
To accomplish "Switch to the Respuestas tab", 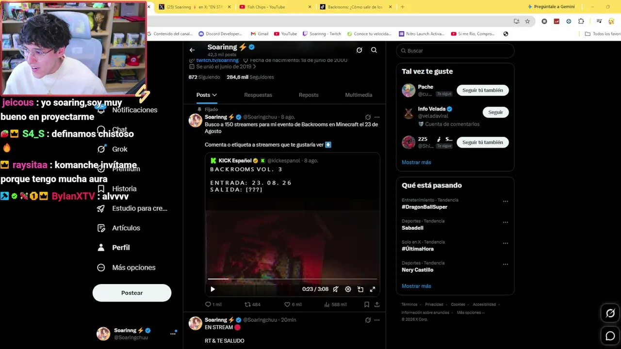I will (258, 95).
